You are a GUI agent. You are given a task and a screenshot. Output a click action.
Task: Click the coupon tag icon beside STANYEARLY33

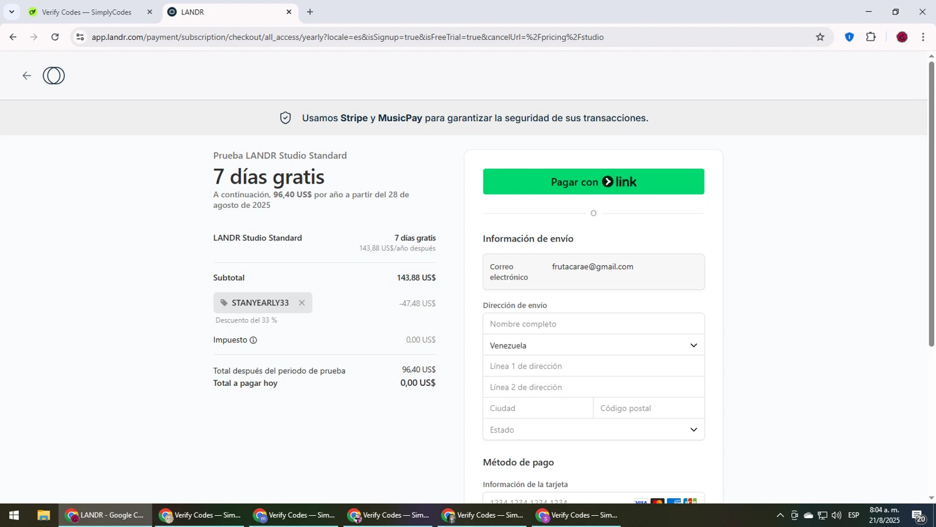pyautogui.click(x=224, y=303)
